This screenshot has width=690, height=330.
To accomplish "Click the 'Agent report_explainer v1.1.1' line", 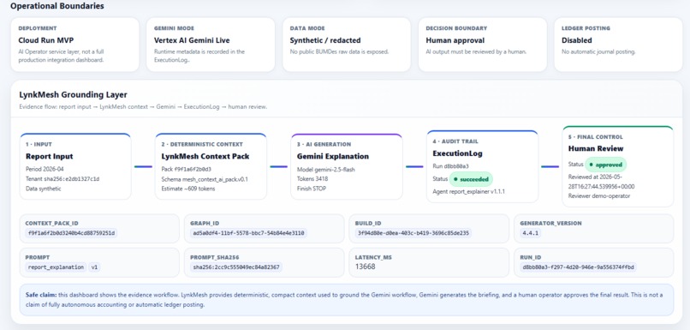I will (x=468, y=192).
